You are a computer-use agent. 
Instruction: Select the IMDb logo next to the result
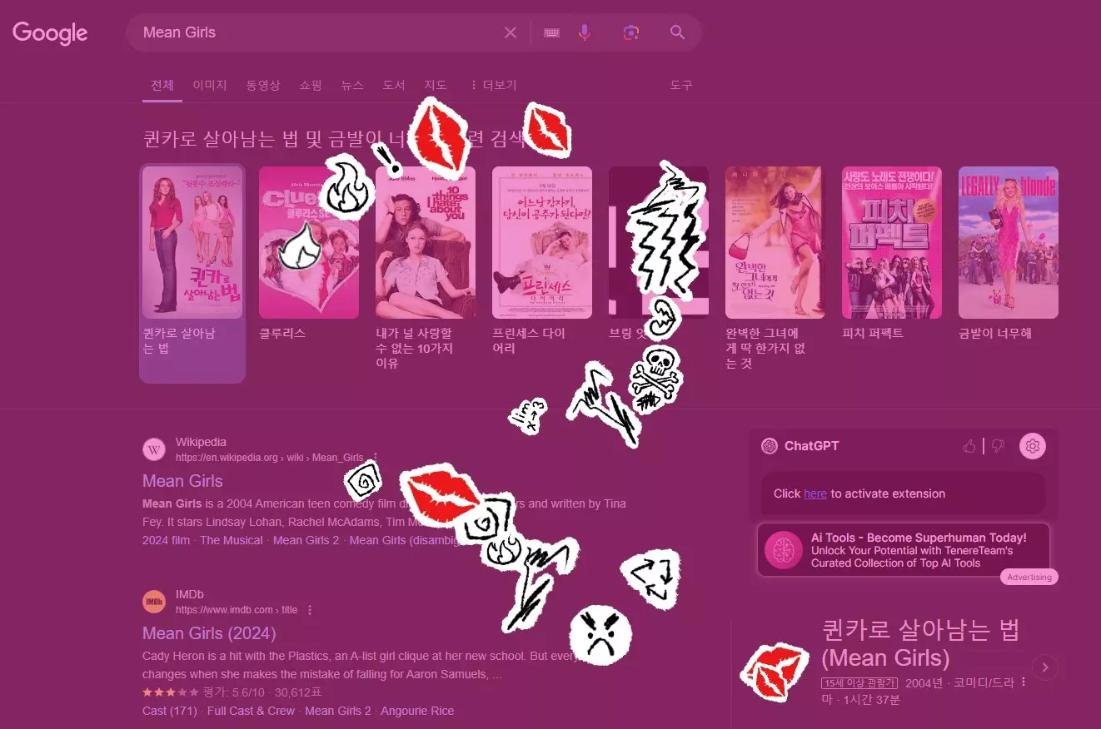tap(153, 601)
